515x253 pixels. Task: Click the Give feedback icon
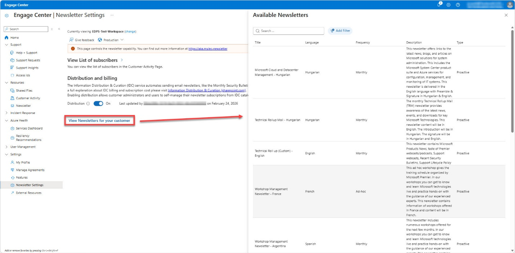pyautogui.click(x=71, y=40)
